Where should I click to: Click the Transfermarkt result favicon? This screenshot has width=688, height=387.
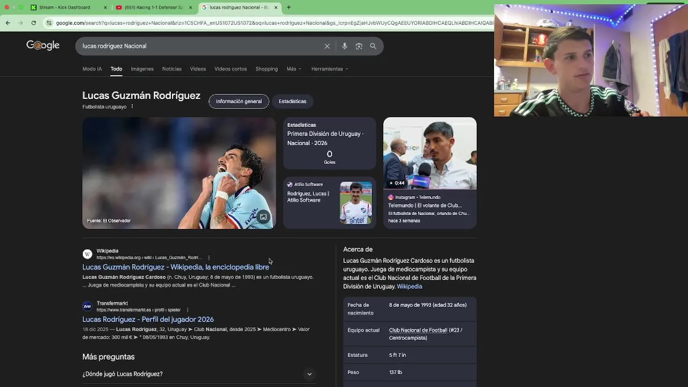tap(87, 306)
